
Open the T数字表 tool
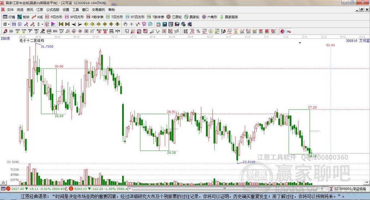click(x=155, y=17)
